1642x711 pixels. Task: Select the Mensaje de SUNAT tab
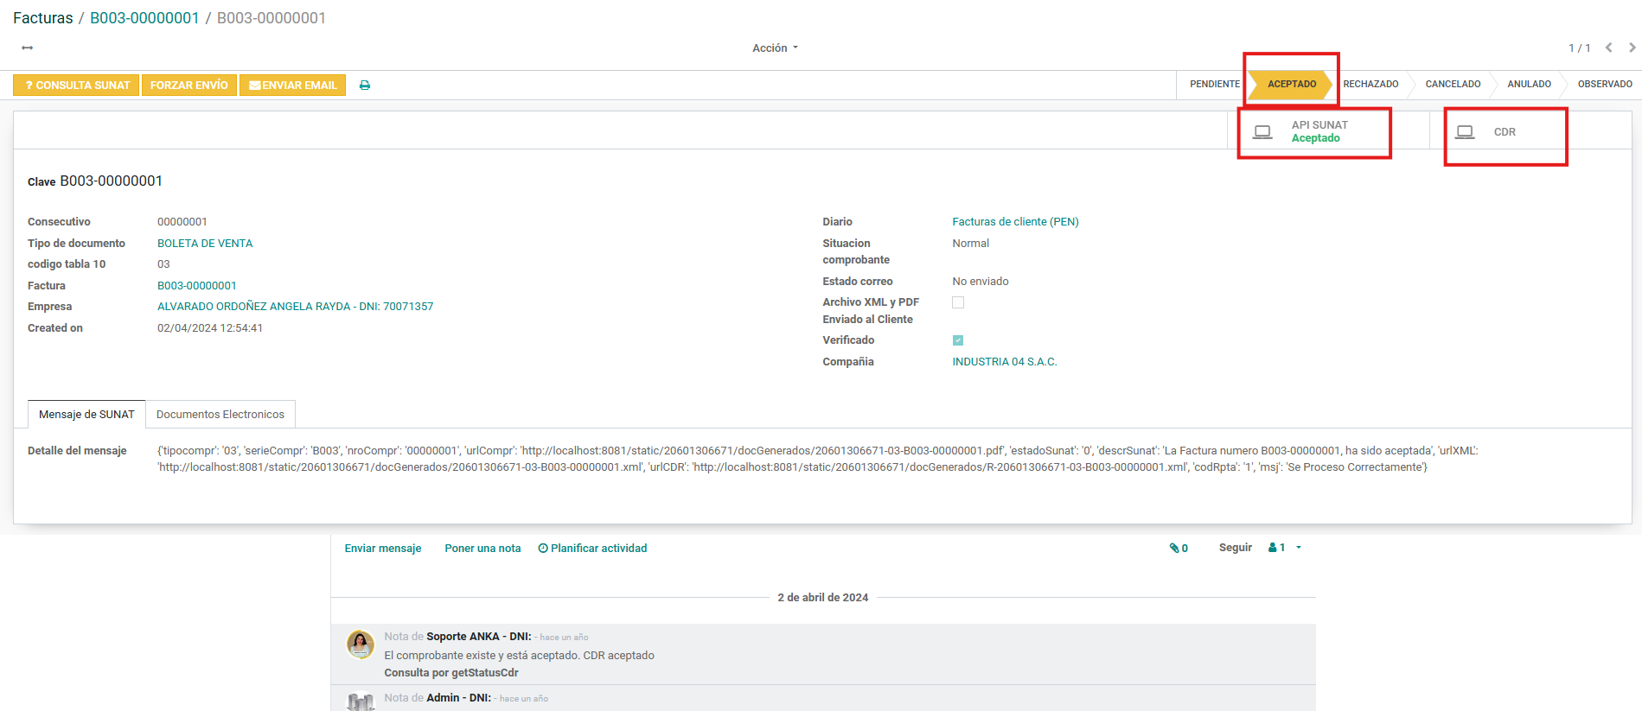coord(86,415)
